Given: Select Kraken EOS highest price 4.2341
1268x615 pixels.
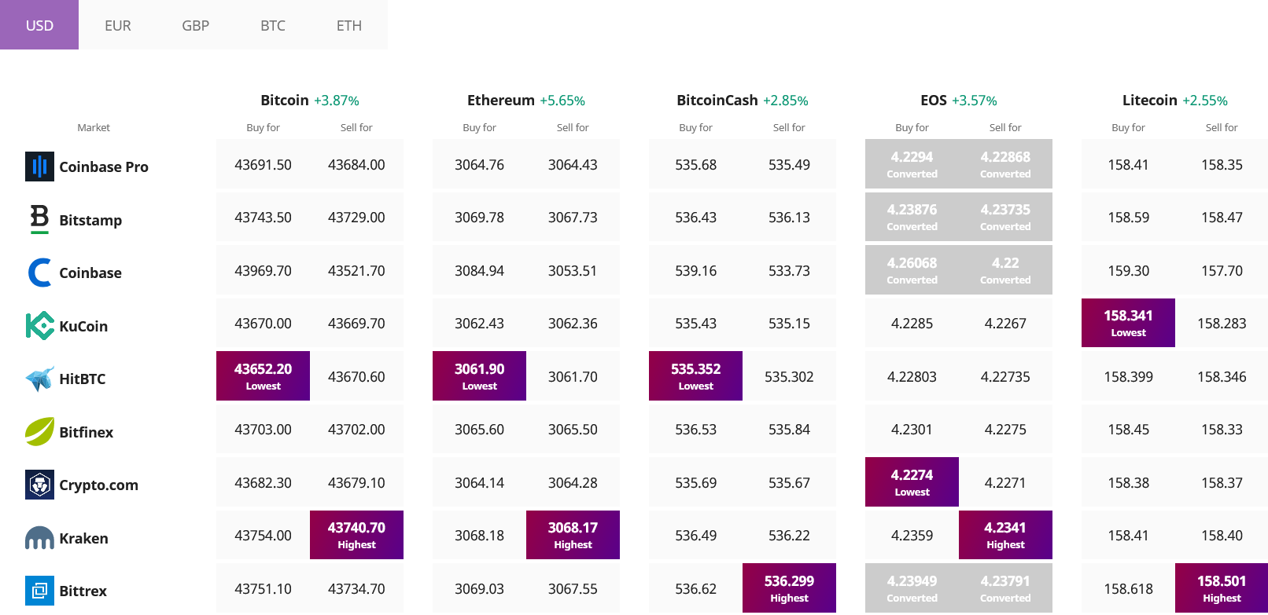Looking at the screenshot, I should pyautogui.click(x=1005, y=535).
